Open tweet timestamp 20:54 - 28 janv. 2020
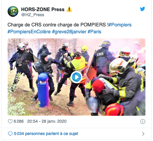The height and width of the screenshot is (141, 153). pos(47,121)
